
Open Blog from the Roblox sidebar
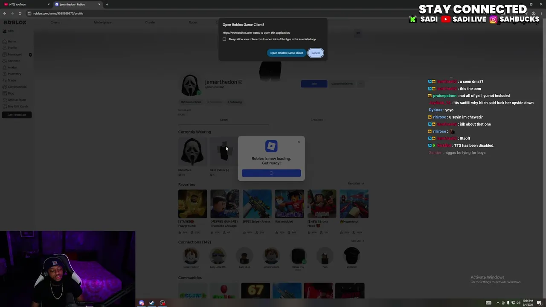[11, 93]
